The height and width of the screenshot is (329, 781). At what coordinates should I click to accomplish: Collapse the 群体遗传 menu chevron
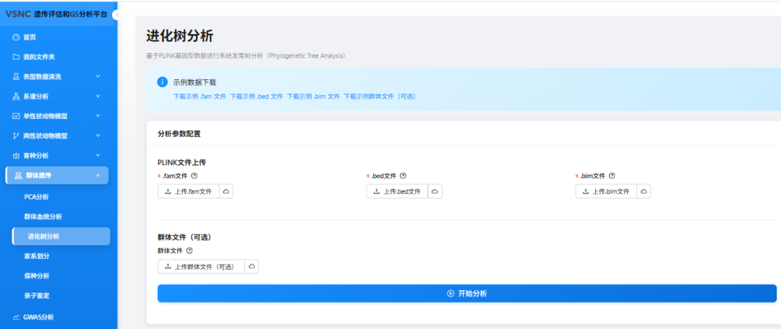click(98, 175)
